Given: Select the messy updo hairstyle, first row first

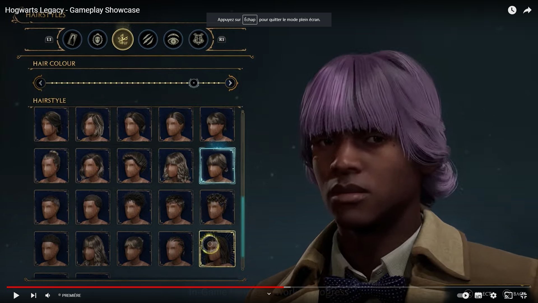Looking at the screenshot, I should (51, 124).
